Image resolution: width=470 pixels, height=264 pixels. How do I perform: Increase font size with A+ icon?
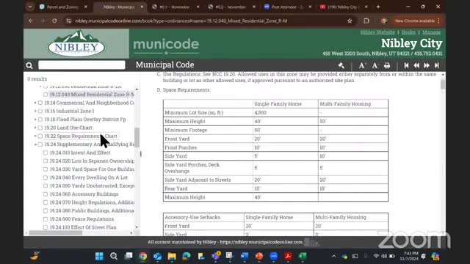point(362,65)
